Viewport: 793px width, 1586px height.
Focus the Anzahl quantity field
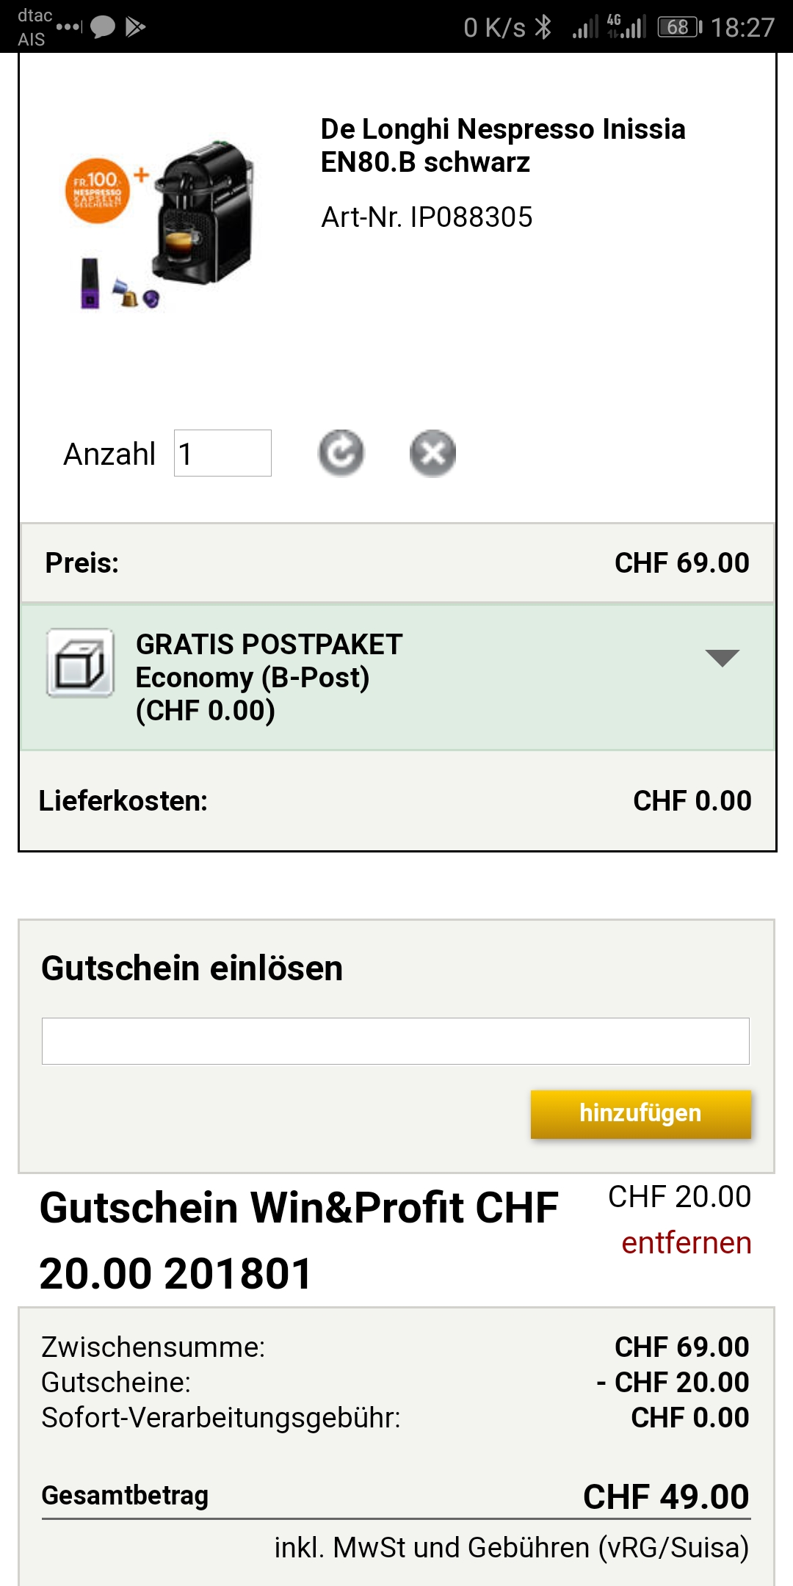pos(222,453)
